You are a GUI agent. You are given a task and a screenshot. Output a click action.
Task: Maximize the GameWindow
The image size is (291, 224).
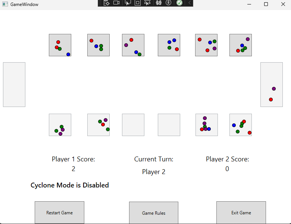pos(266,4)
